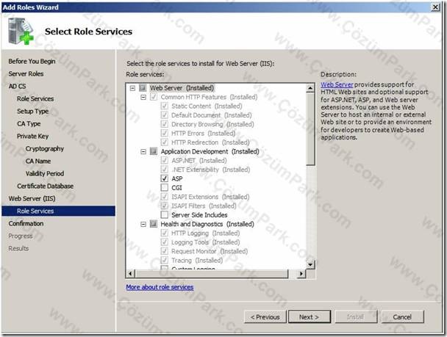Viewport: 447px width, 337px height.
Task: Click the ASP.NET checkbox
Action: click(x=165, y=161)
